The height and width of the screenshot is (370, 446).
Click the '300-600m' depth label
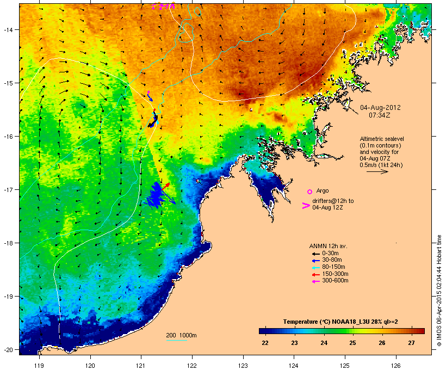(335, 281)
